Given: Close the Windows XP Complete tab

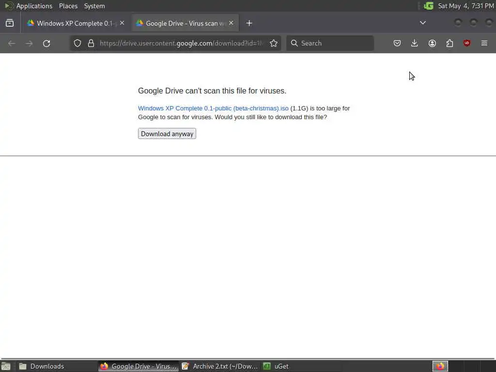Looking at the screenshot, I should tap(122, 23).
